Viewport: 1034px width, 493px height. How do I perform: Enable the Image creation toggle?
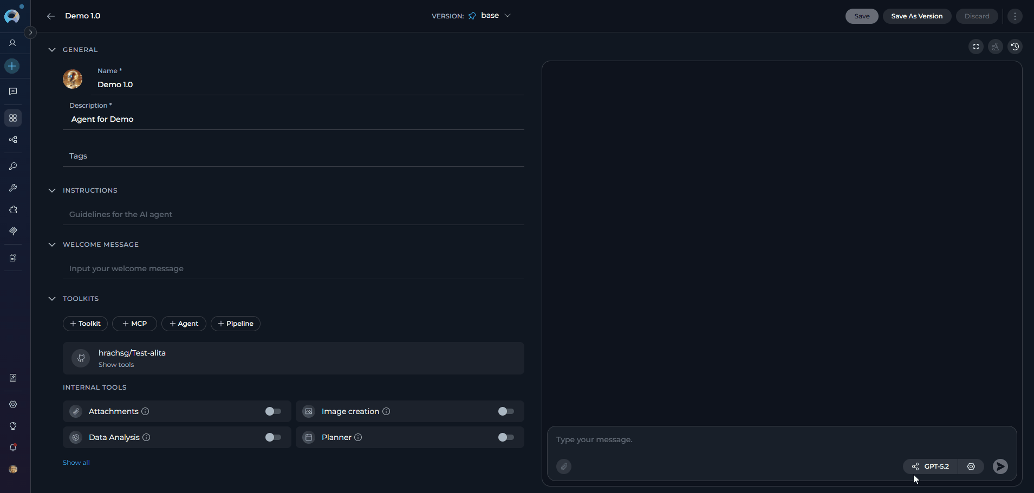pyautogui.click(x=506, y=411)
